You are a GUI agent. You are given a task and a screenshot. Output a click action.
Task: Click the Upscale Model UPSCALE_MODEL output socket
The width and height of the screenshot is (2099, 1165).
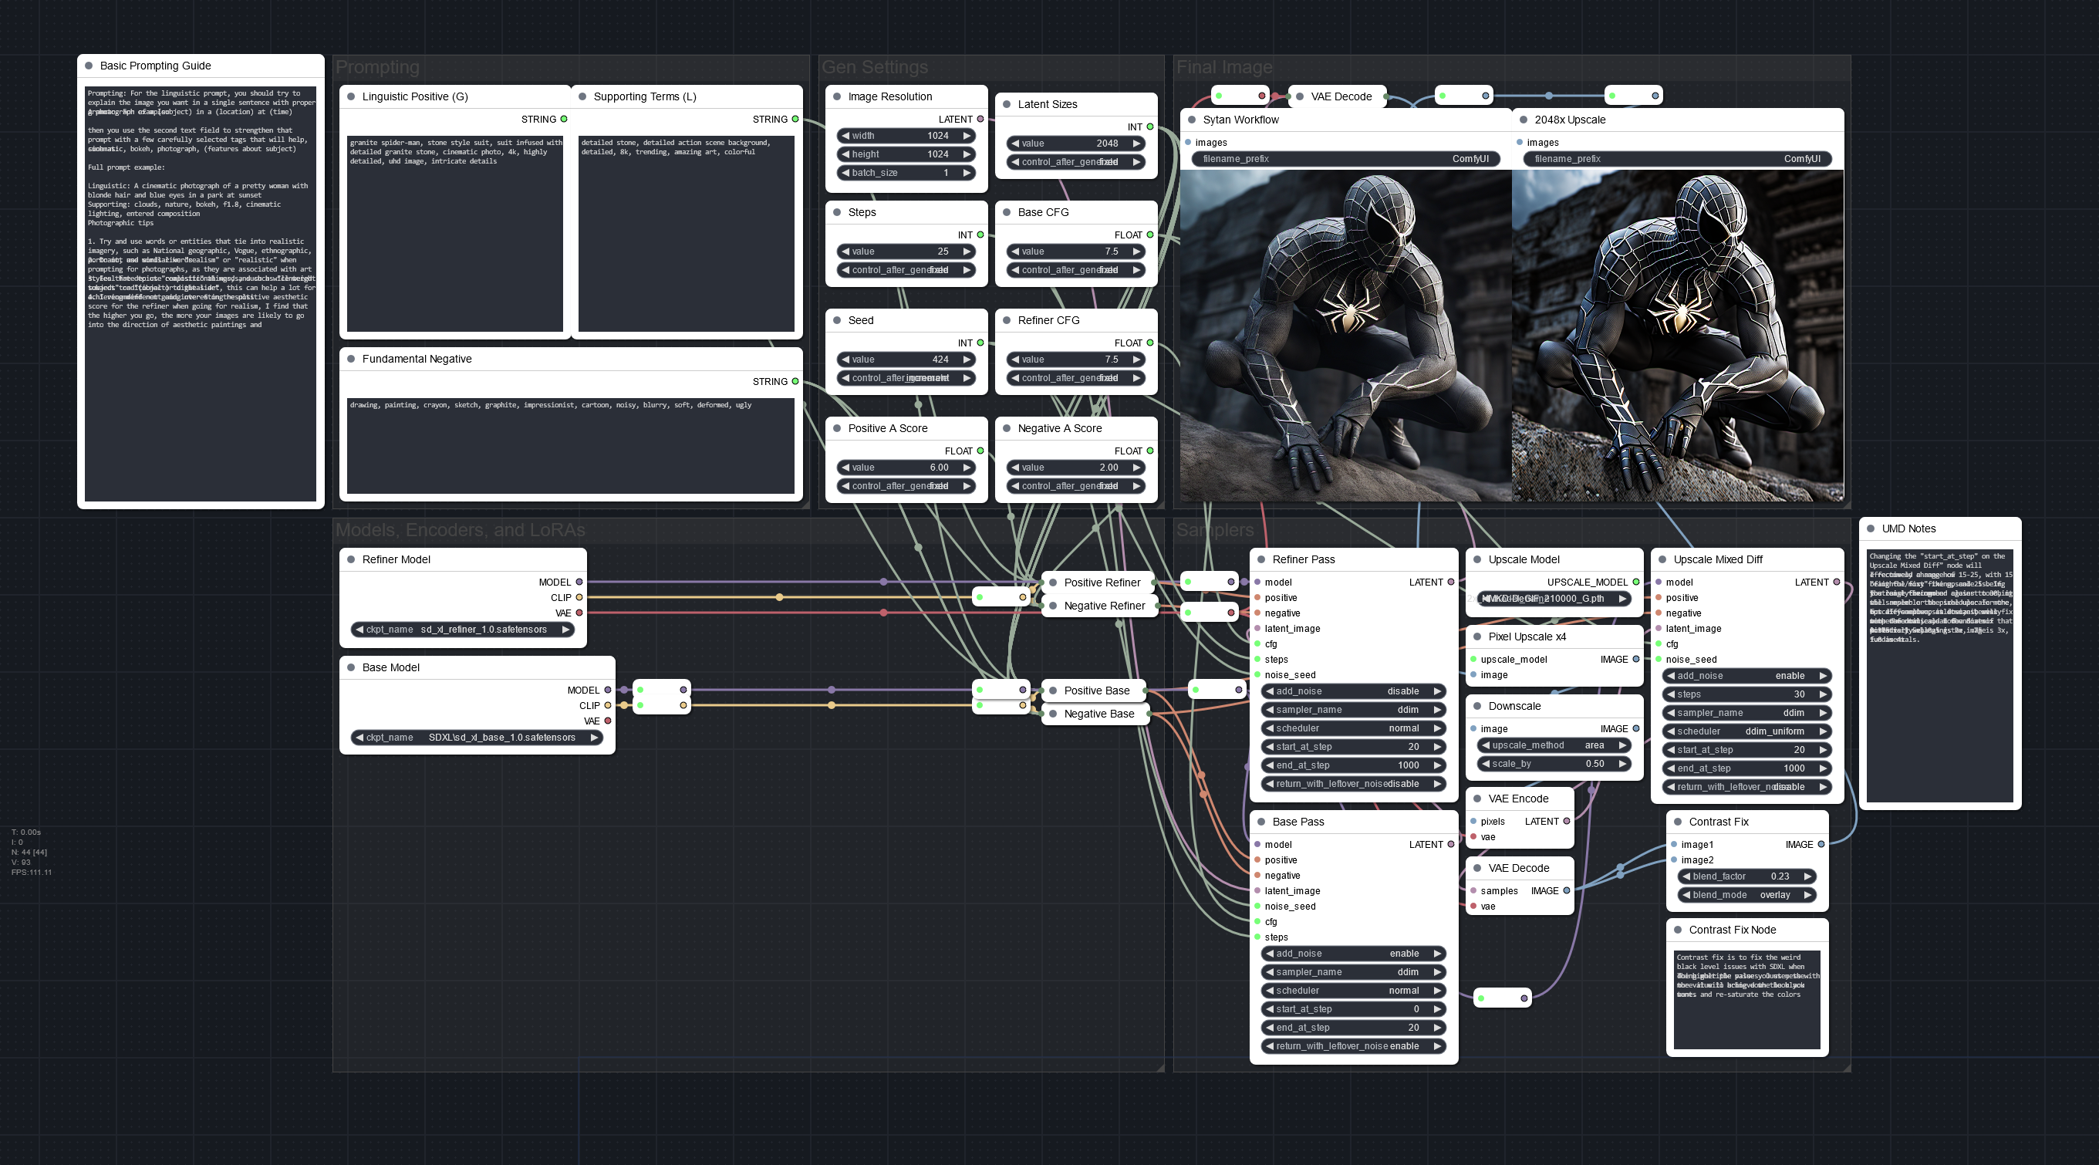[1635, 582]
